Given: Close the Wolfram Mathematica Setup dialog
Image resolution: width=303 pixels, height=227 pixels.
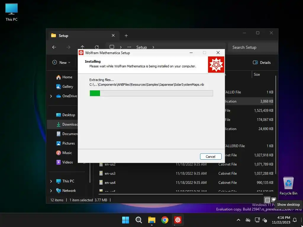Looking at the screenshot, I should [218, 53].
